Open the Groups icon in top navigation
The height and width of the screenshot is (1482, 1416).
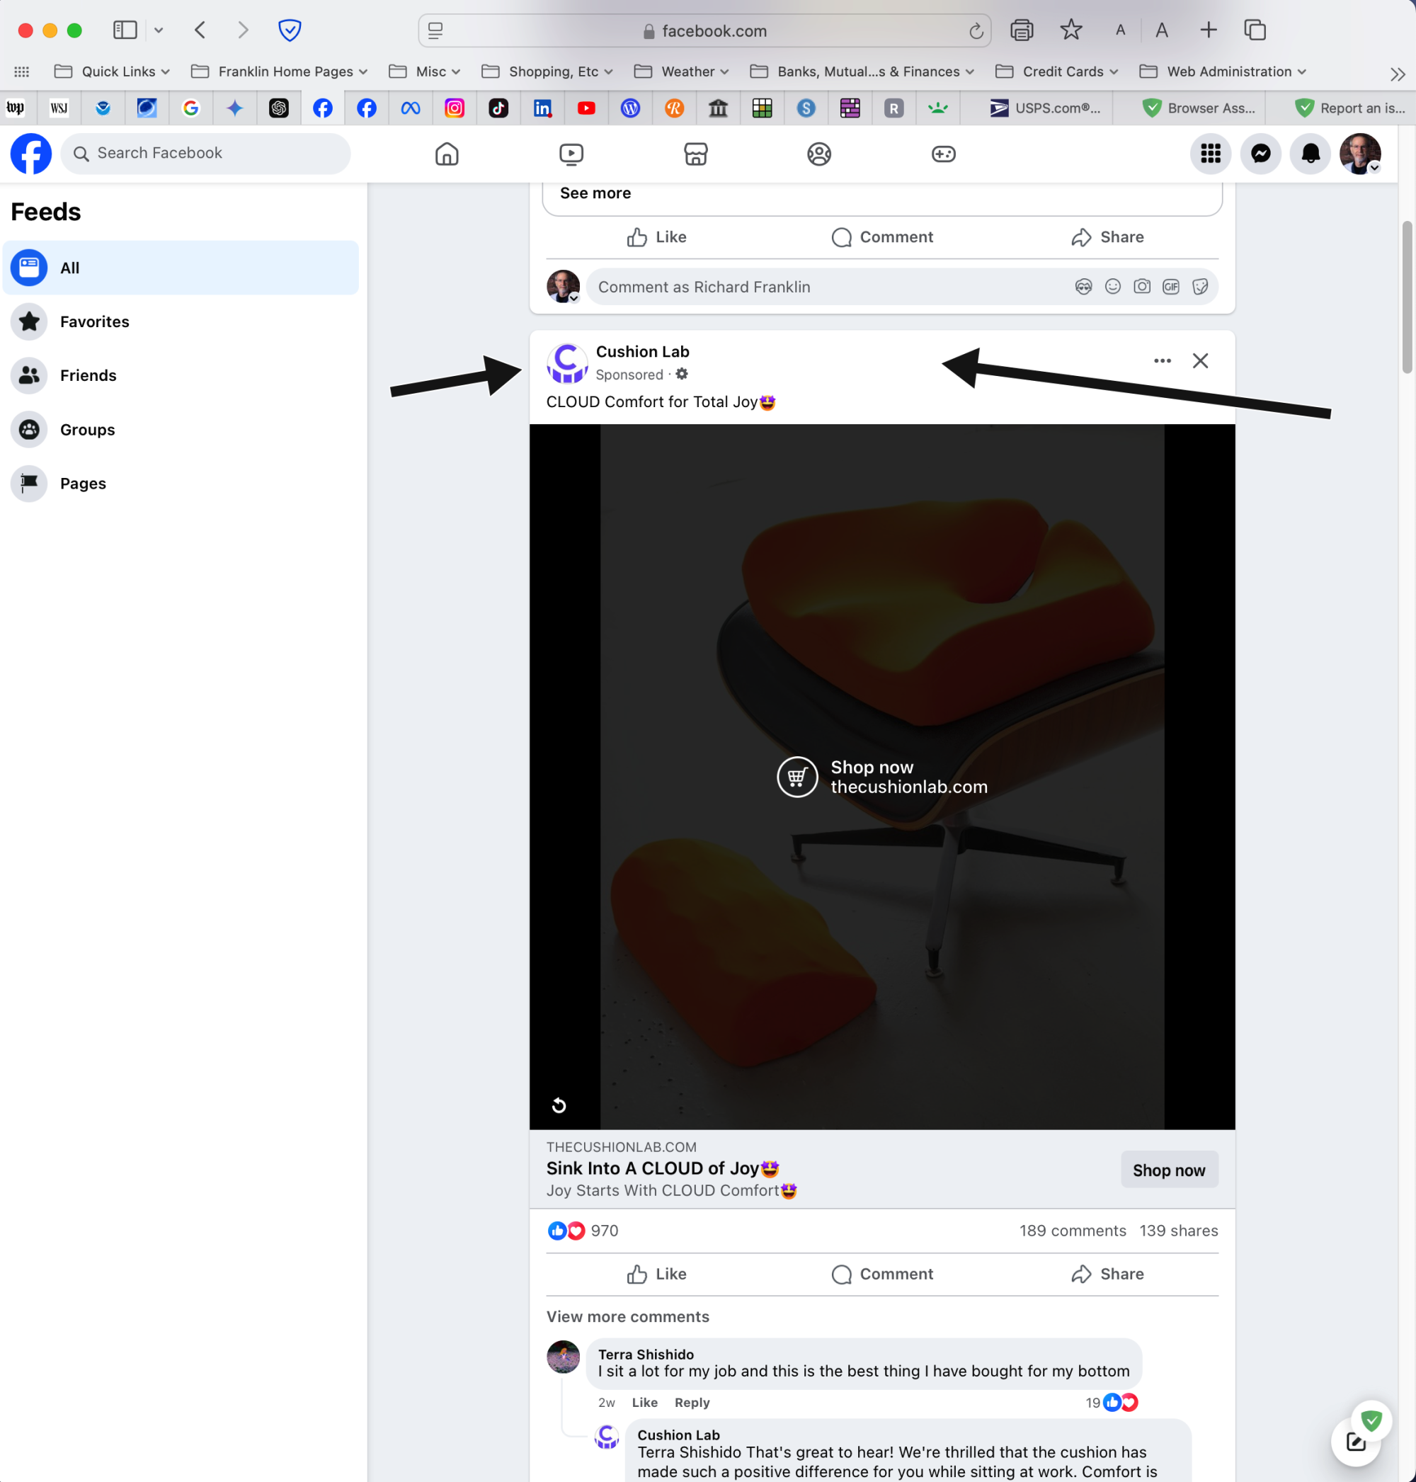819,153
